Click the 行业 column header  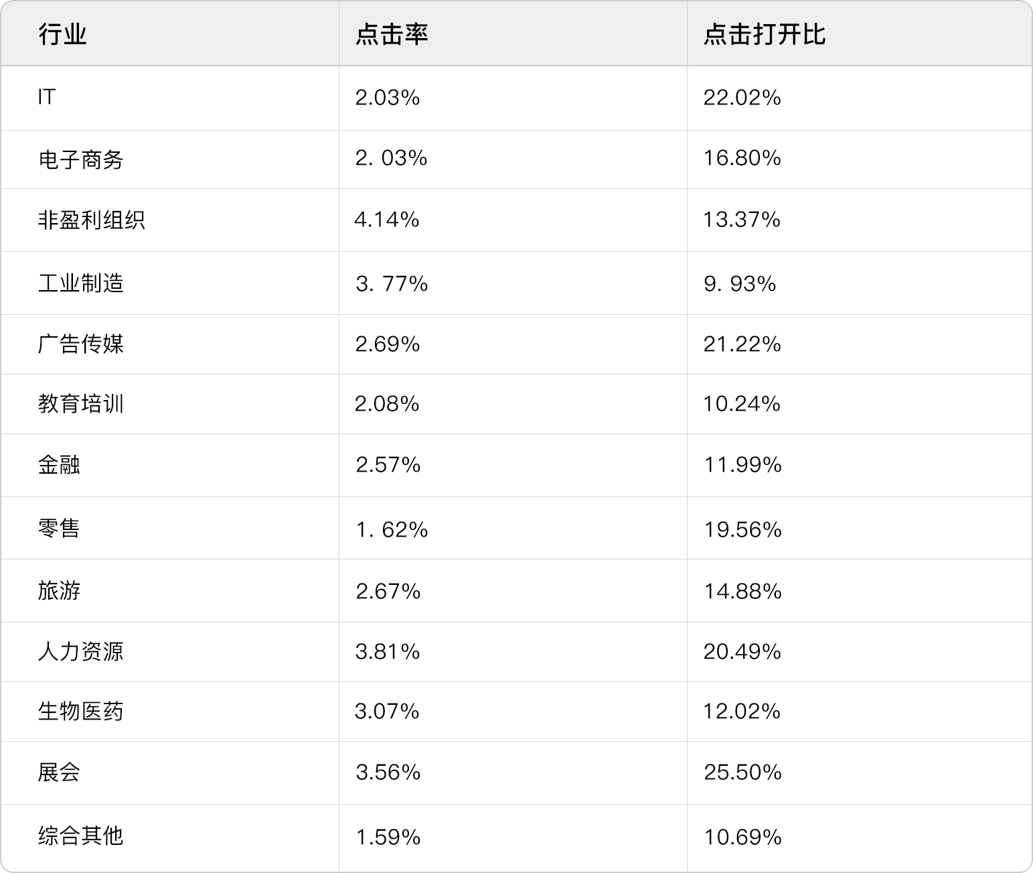pos(62,34)
